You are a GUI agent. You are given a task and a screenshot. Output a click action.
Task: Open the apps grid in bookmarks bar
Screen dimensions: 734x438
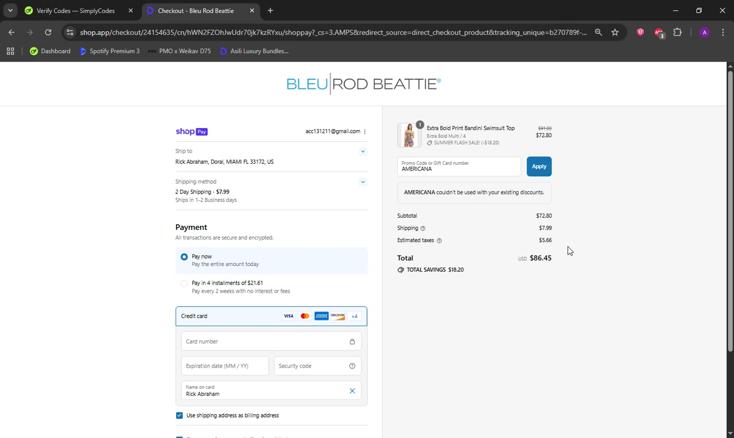coord(10,51)
